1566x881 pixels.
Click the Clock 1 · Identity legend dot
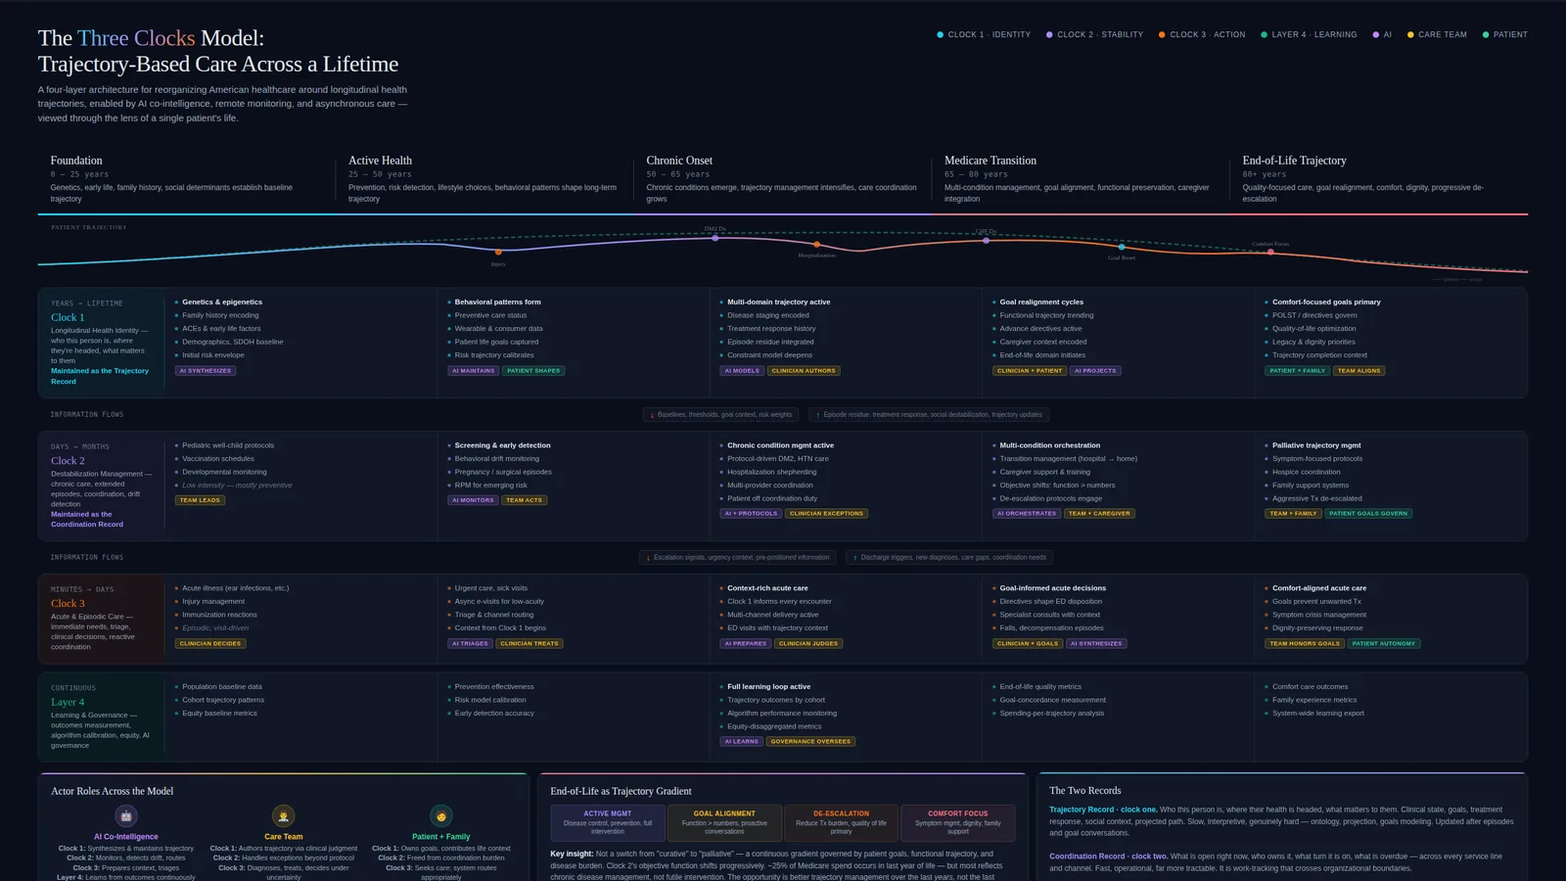click(941, 34)
